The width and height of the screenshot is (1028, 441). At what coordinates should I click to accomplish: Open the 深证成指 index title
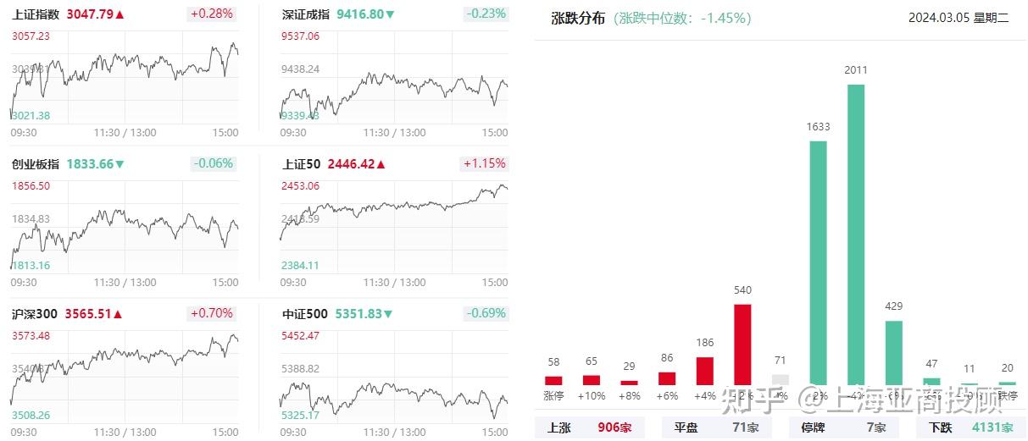pos(306,14)
